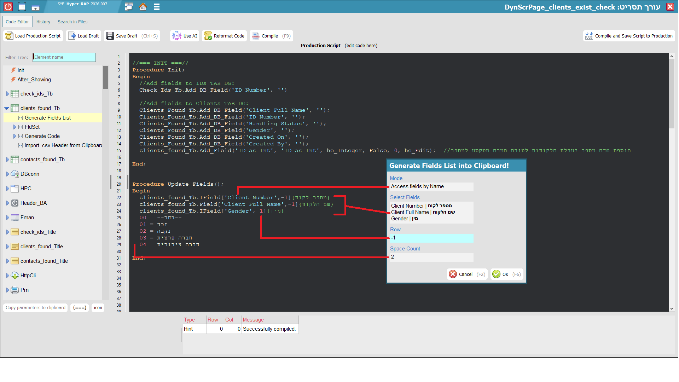Click the Fman form icon
The height and width of the screenshot is (382, 679).
(15, 218)
